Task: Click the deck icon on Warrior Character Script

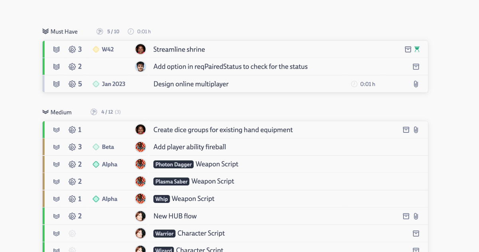Action: (416, 233)
